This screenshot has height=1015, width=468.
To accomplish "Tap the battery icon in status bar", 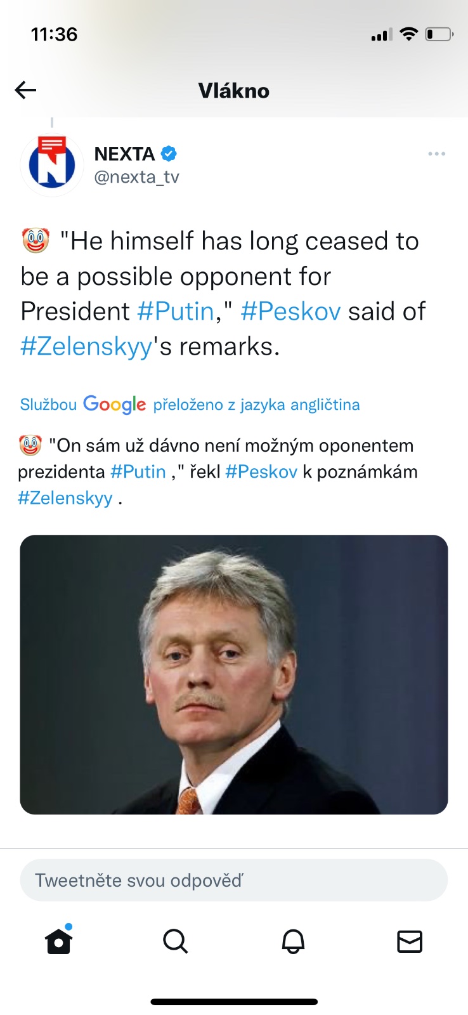I will tap(439, 34).
